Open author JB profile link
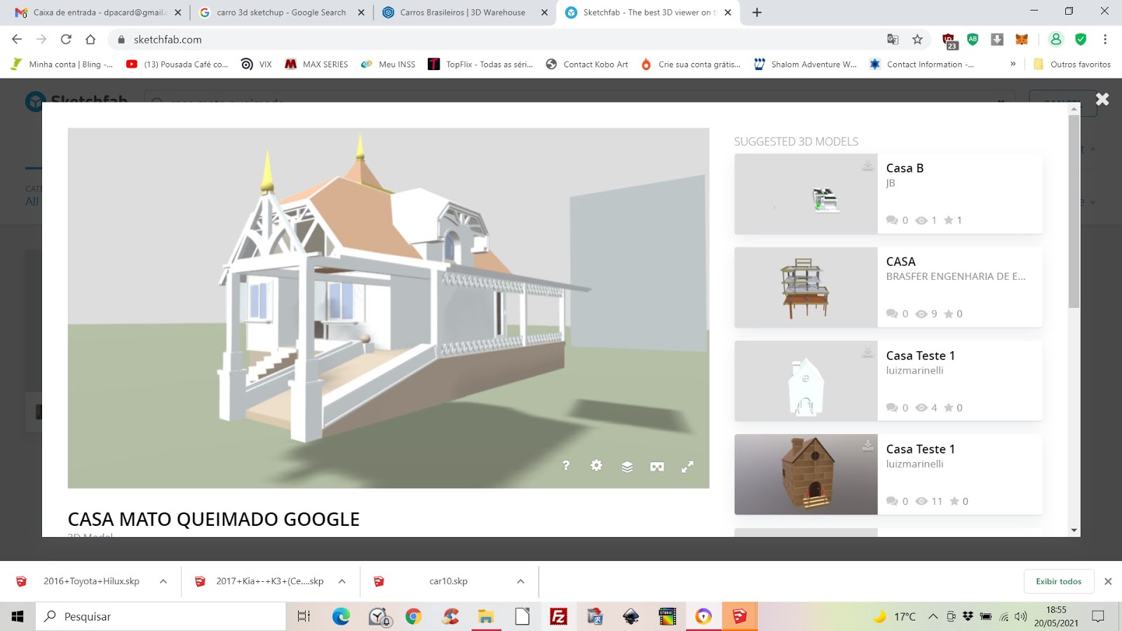1122x631 pixels. tap(891, 183)
